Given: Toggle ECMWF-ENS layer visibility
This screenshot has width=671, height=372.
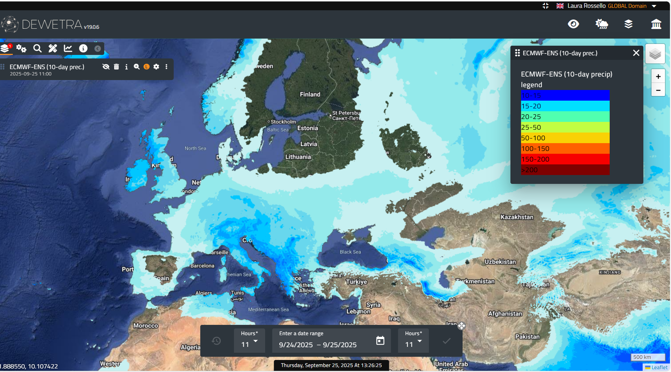Looking at the screenshot, I should pos(106,67).
